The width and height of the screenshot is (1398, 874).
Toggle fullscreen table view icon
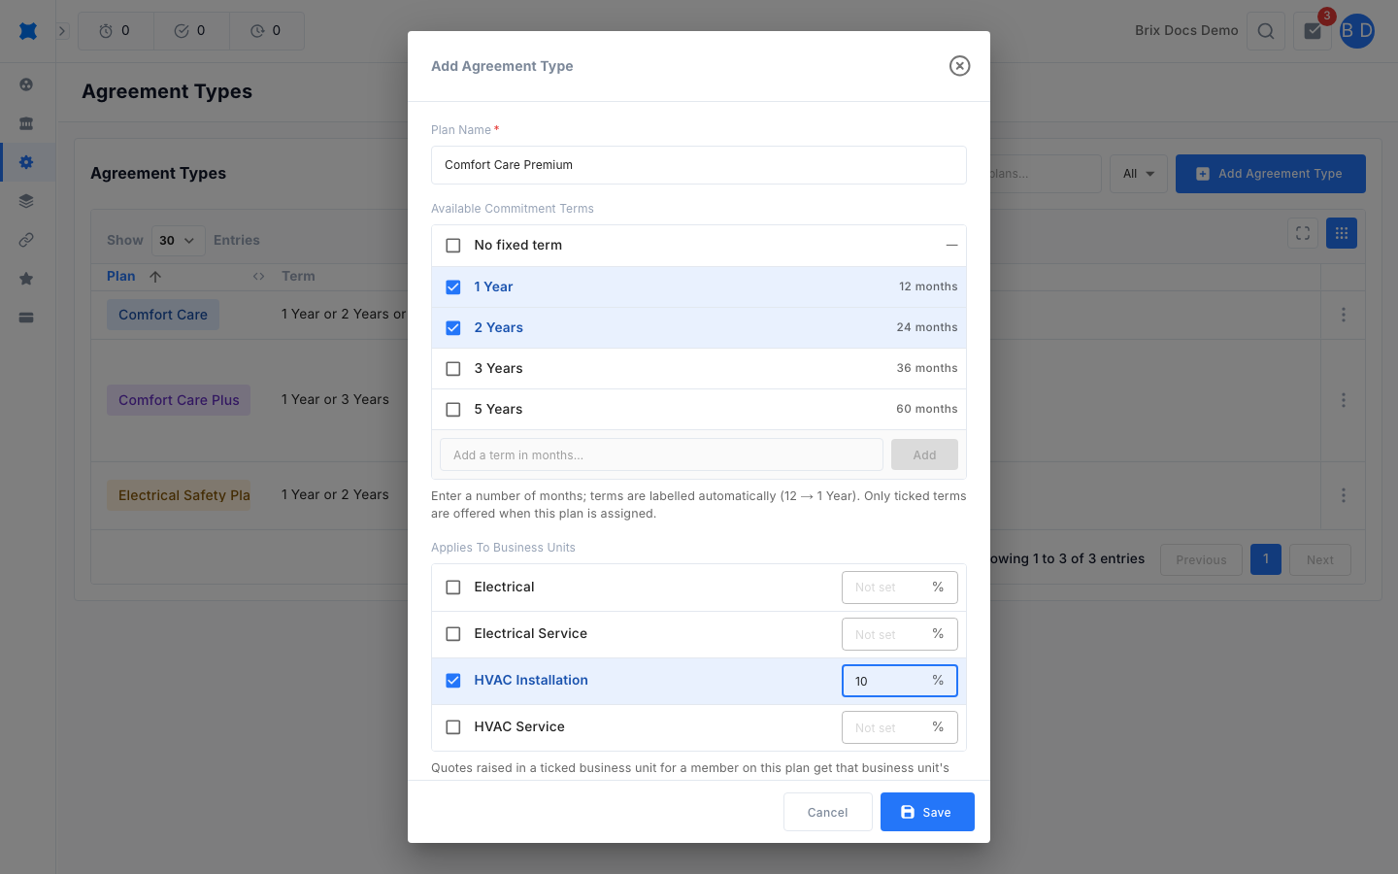(x=1303, y=233)
